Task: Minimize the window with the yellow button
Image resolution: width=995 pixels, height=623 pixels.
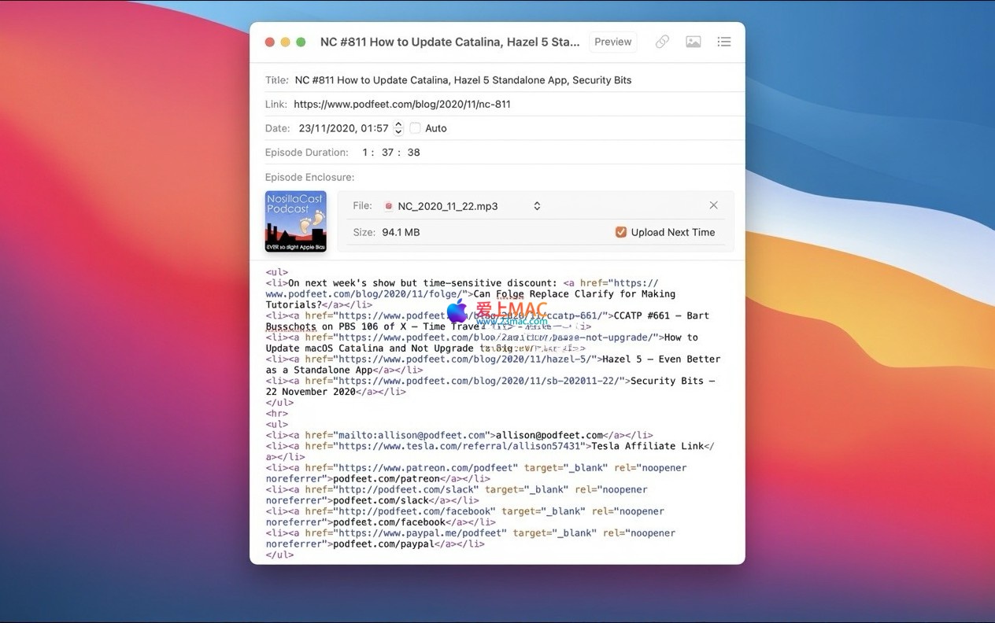Action: pyautogui.click(x=285, y=42)
